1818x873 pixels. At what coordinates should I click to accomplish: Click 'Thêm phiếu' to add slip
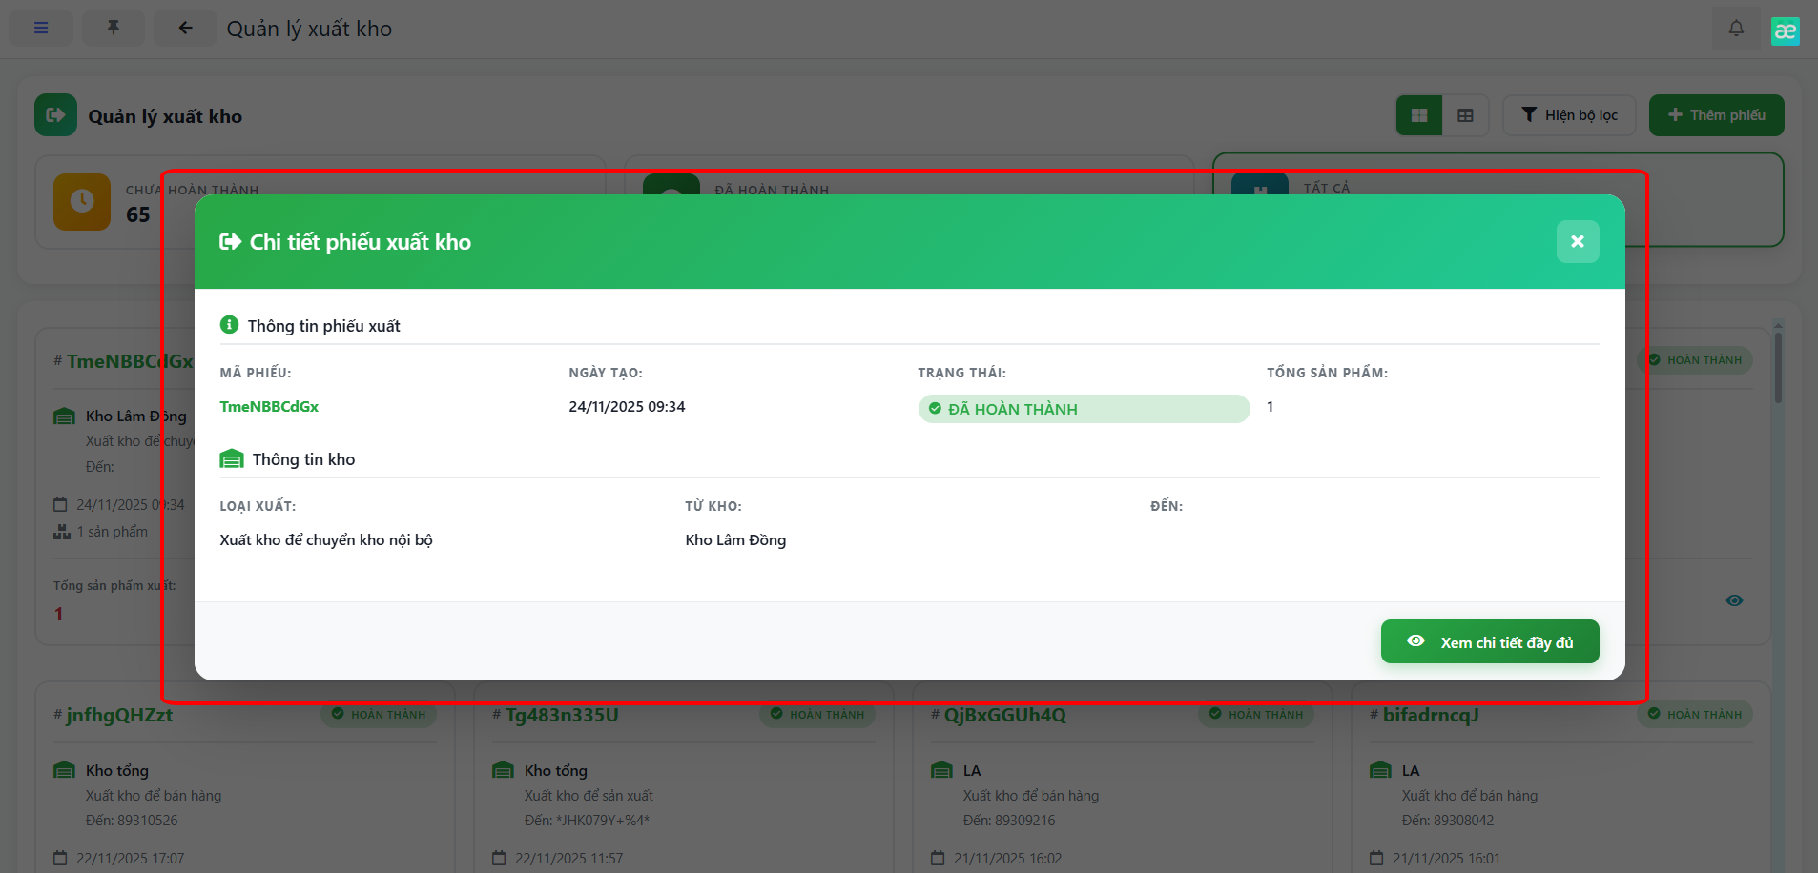point(1716,115)
